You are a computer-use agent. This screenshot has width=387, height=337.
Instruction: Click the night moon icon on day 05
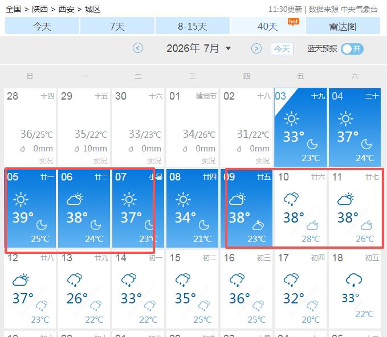click(x=42, y=225)
